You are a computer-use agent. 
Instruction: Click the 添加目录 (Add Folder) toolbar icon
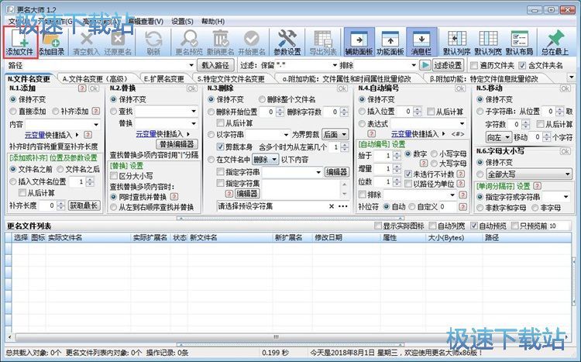coord(51,42)
